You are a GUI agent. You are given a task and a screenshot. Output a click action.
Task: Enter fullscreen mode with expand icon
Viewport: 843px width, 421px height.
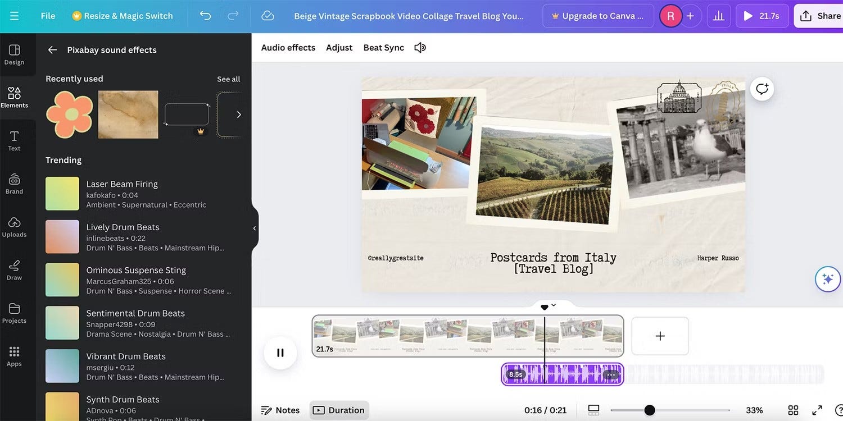817,410
